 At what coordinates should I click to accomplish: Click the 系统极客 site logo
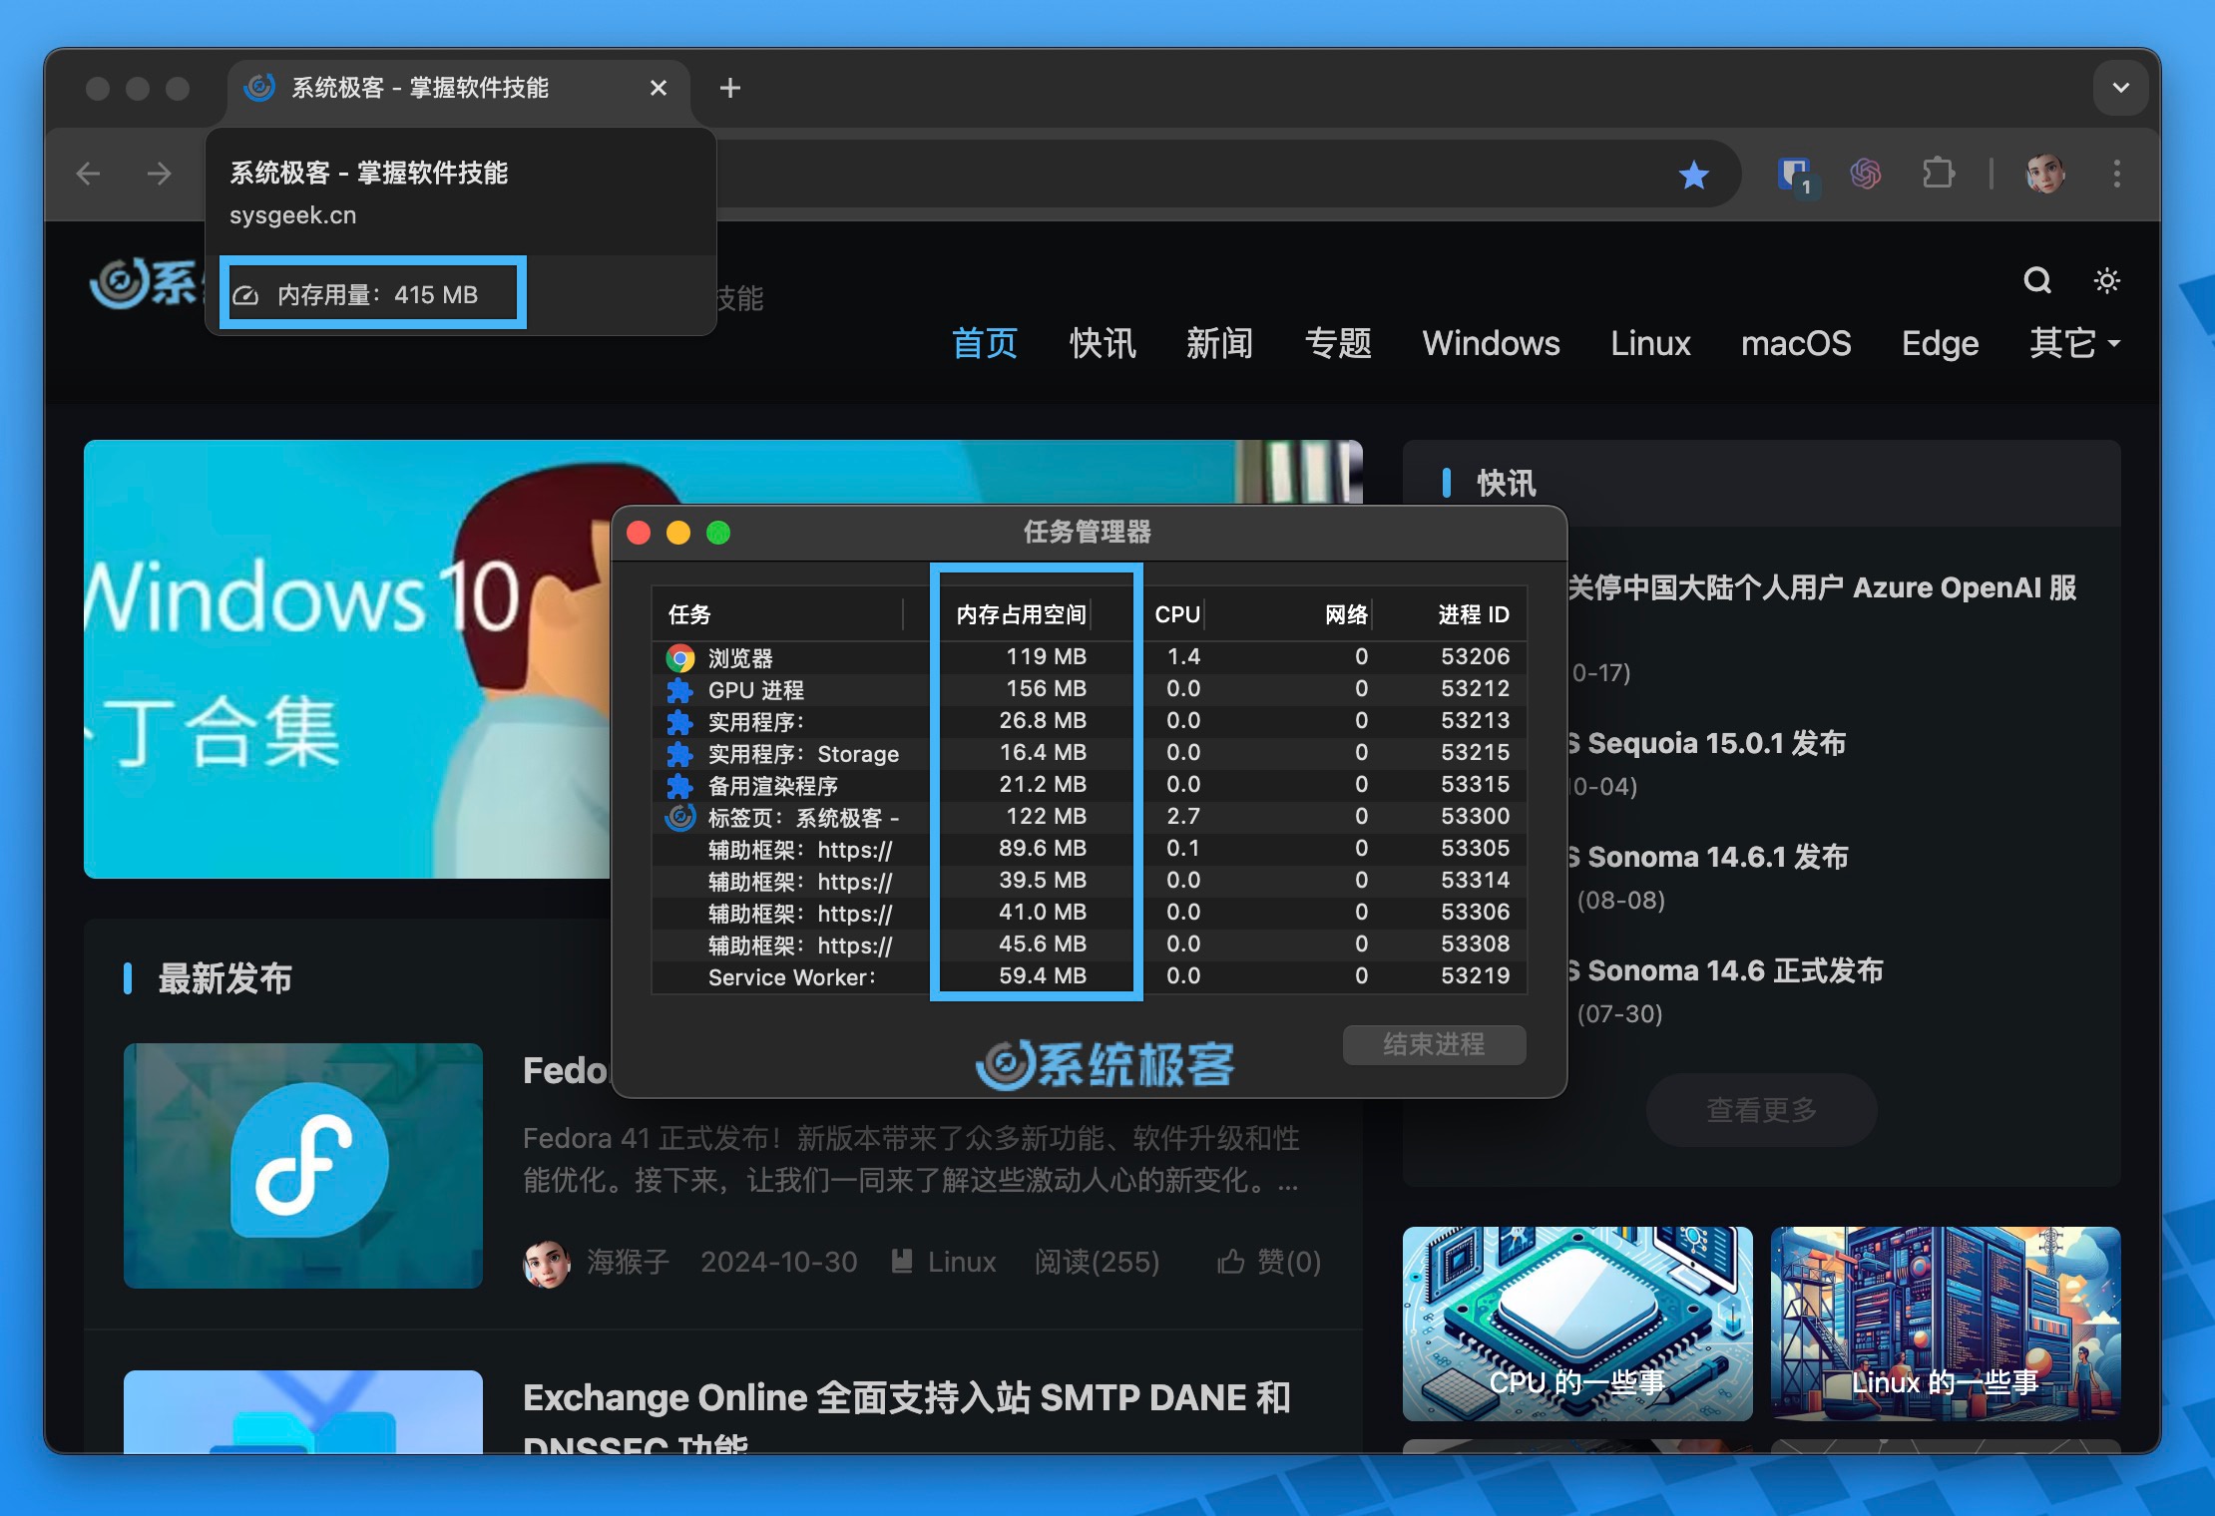[x=146, y=284]
